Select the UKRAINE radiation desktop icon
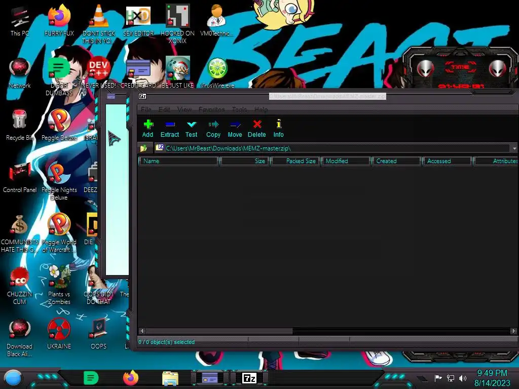Screen dimensions: 519x389 [59, 334]
